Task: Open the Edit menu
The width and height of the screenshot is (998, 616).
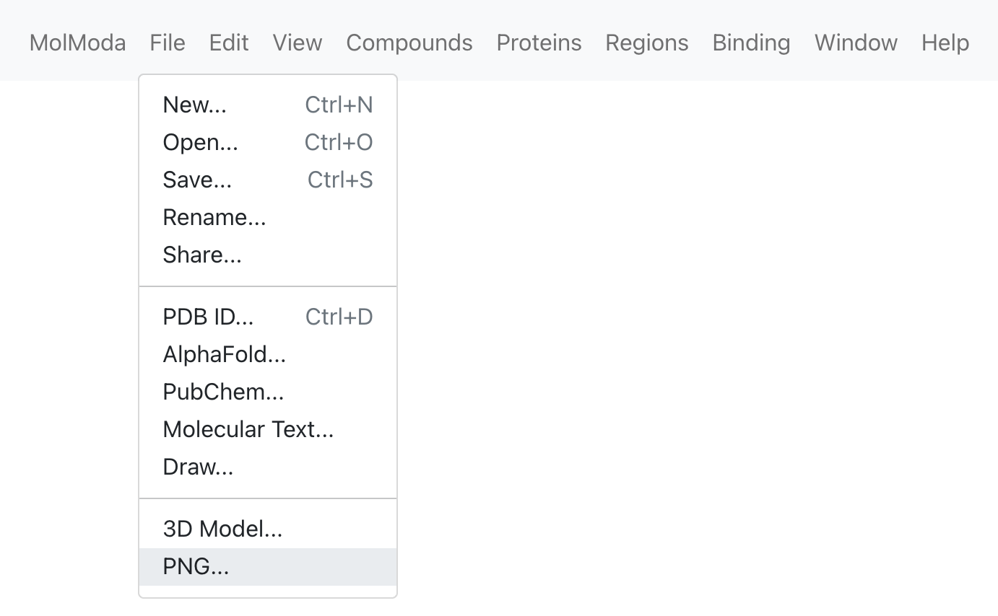Action: tap(229, 43)
